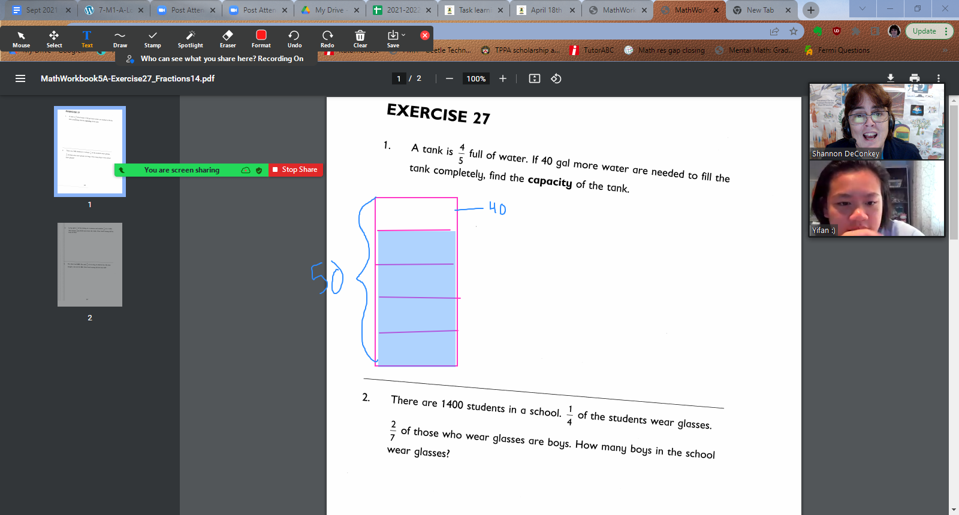
Task: Zoom in on the PDF
Action: (503, 78)
